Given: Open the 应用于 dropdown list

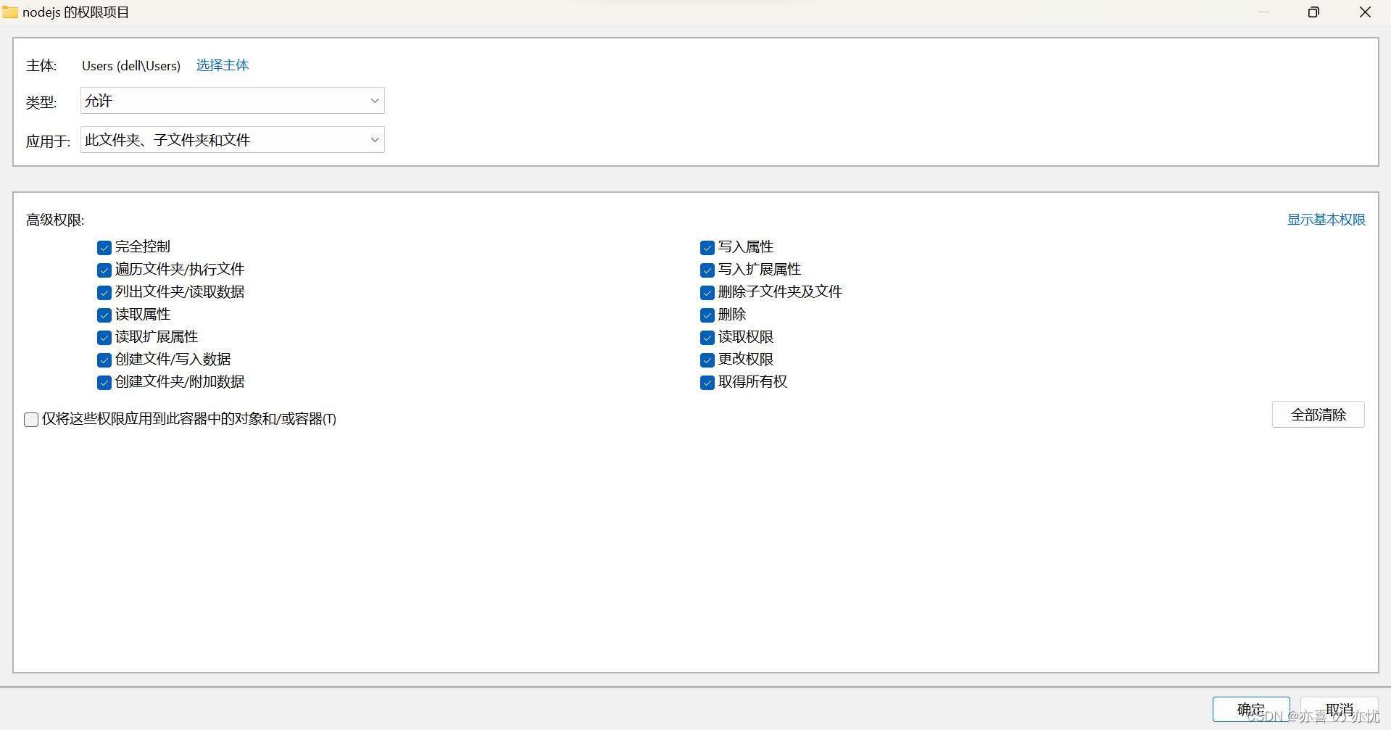Looking at the screenshot, I should click(232, 140).
